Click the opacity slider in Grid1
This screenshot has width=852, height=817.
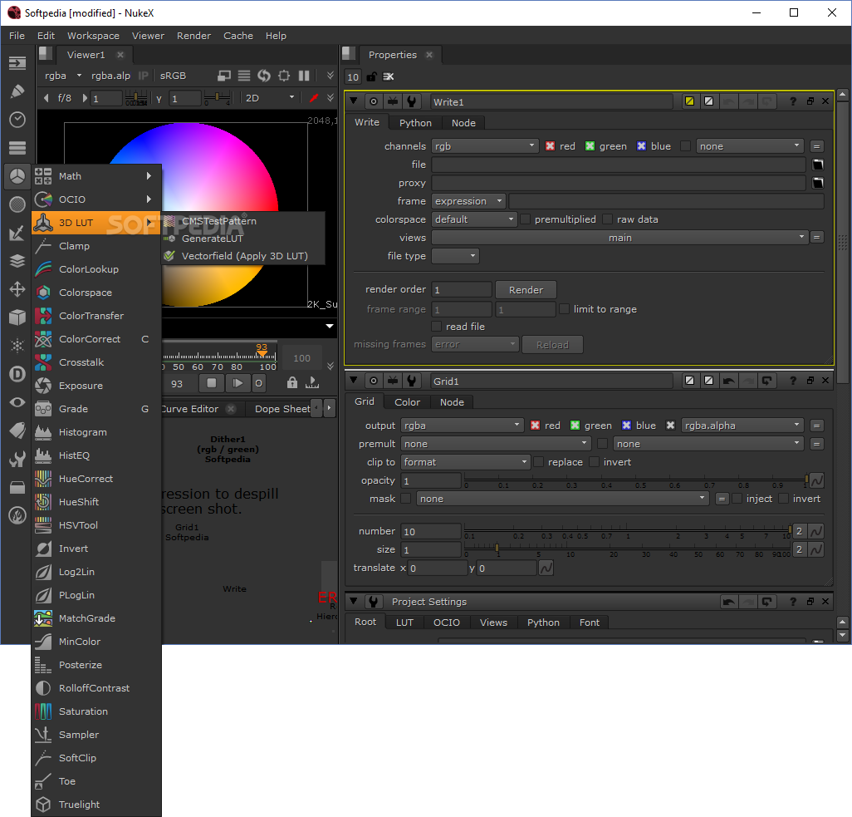636,480
